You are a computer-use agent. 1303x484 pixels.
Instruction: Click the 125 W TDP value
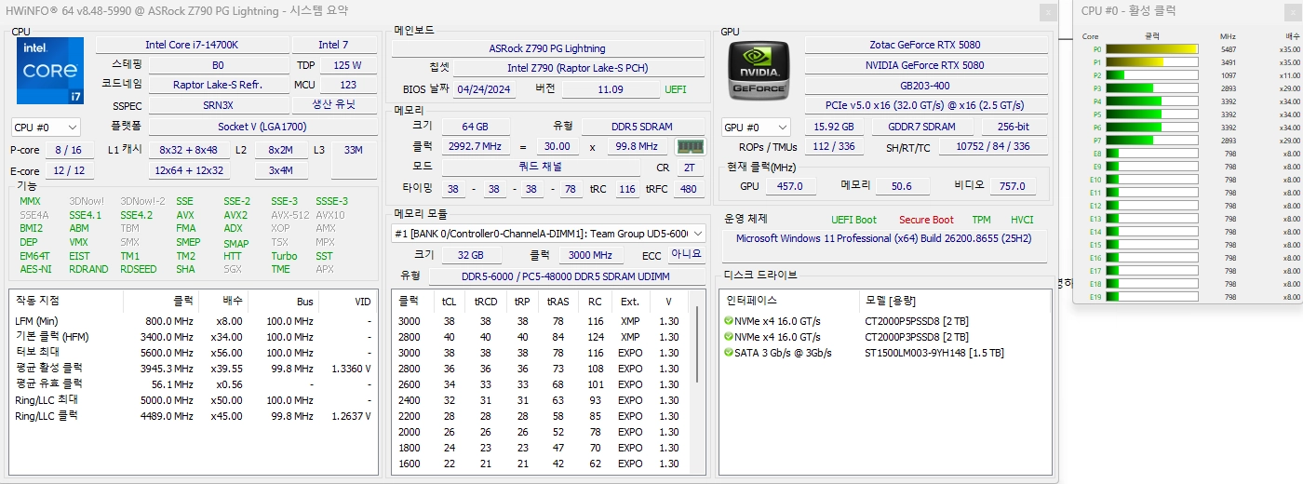pyautogui.click(x=348, y=65)
